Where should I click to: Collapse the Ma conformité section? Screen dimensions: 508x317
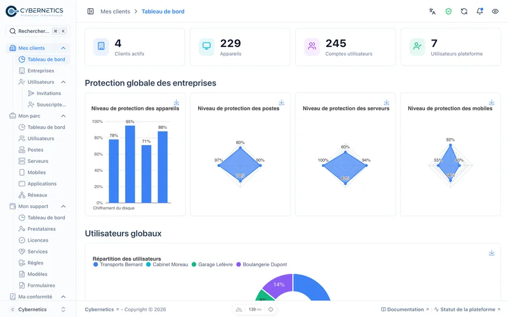click(63, 297)
